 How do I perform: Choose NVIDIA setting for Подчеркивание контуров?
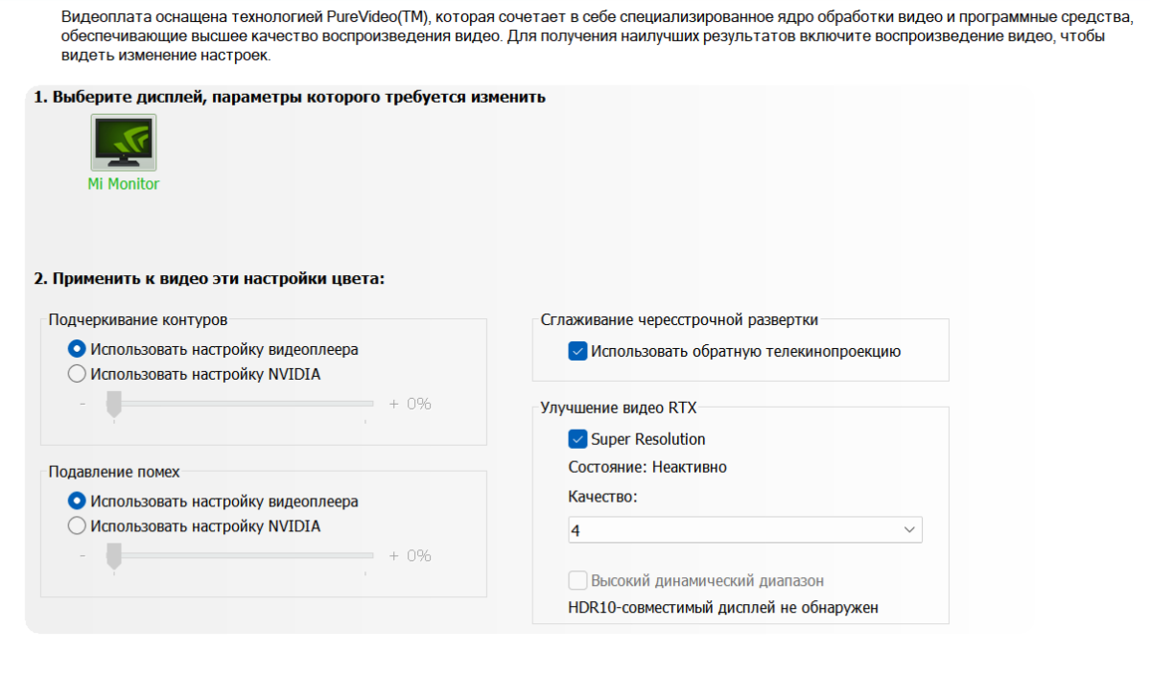[78, 375]
